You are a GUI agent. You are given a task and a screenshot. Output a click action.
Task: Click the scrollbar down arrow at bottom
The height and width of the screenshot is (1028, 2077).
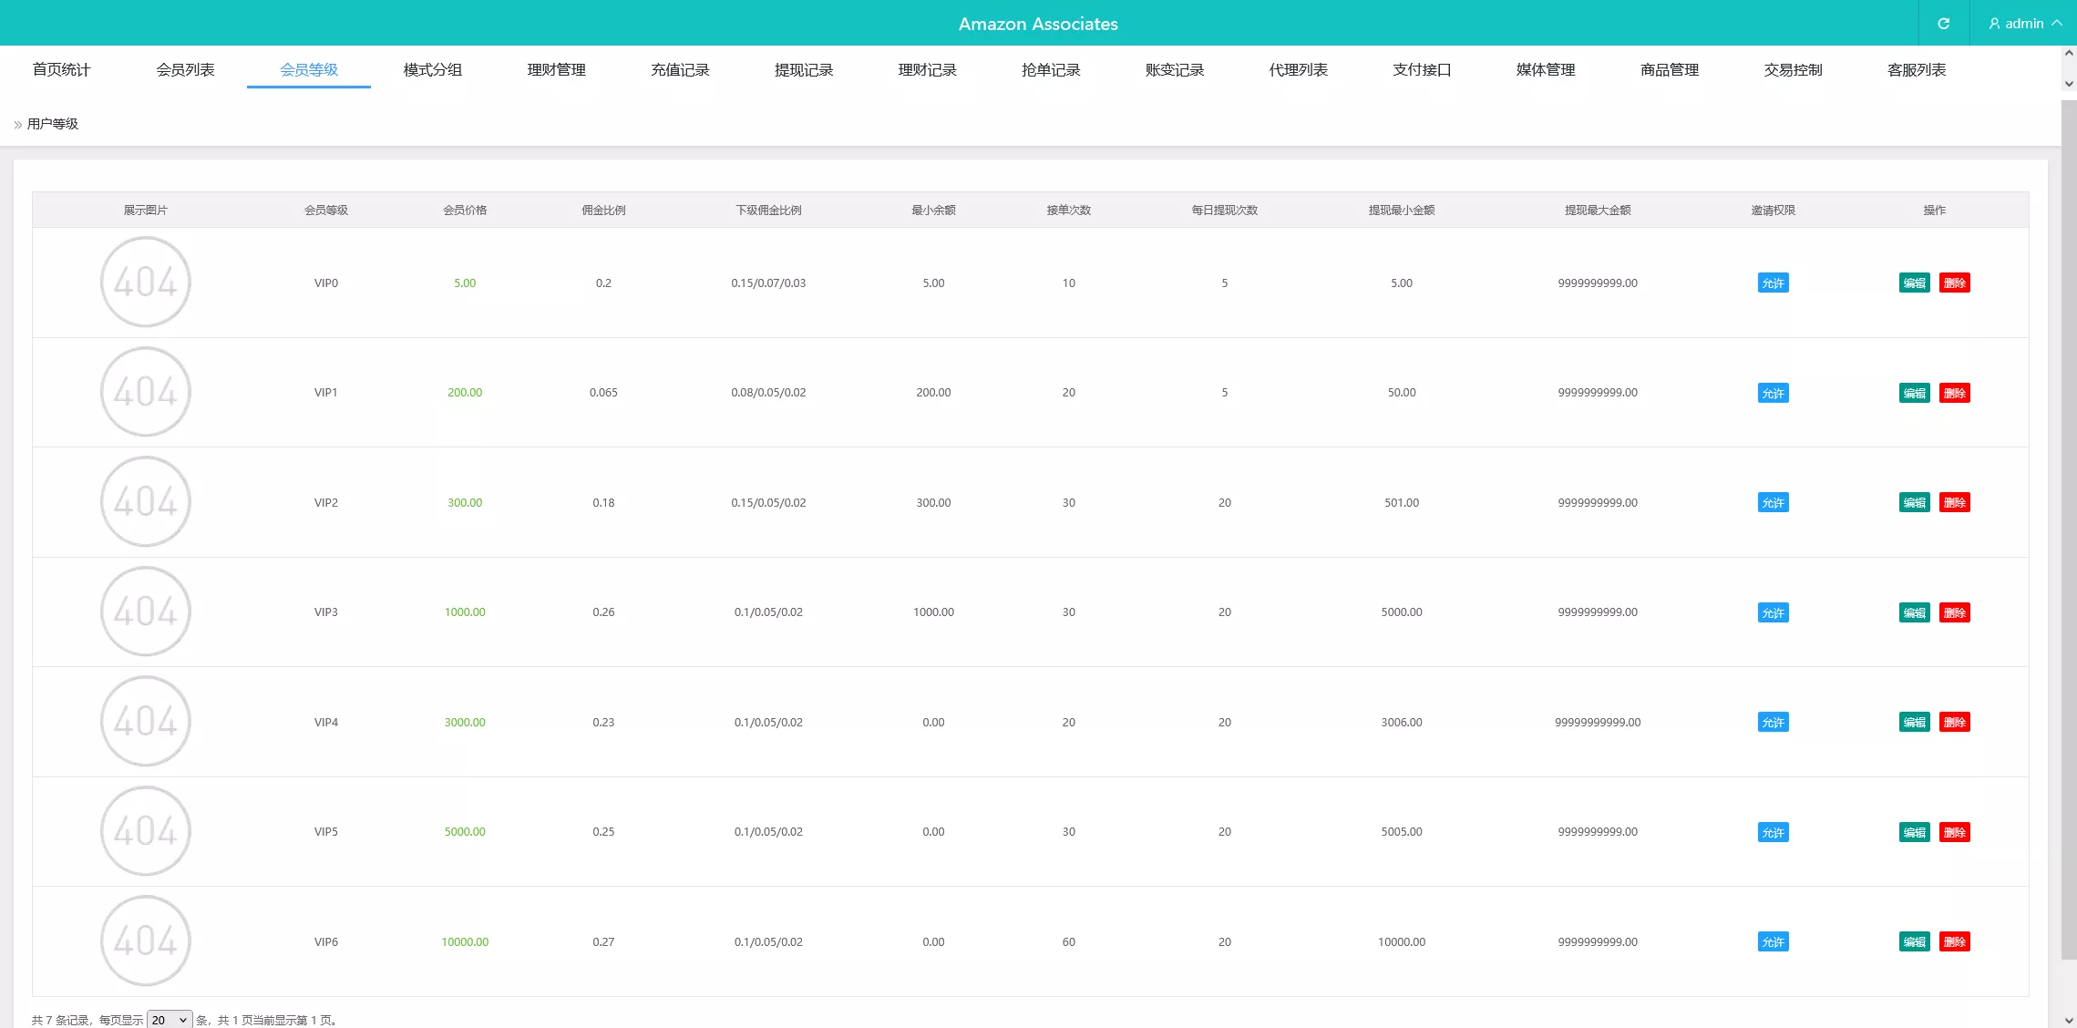pyautogui.click(x=2069, y=1020)
